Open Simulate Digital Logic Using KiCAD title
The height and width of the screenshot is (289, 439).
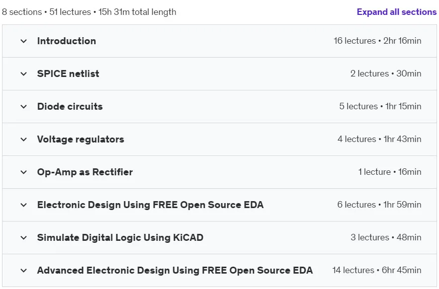(120, 237)
